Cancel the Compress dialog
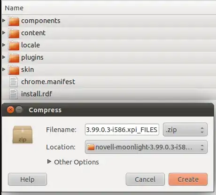 145,179
